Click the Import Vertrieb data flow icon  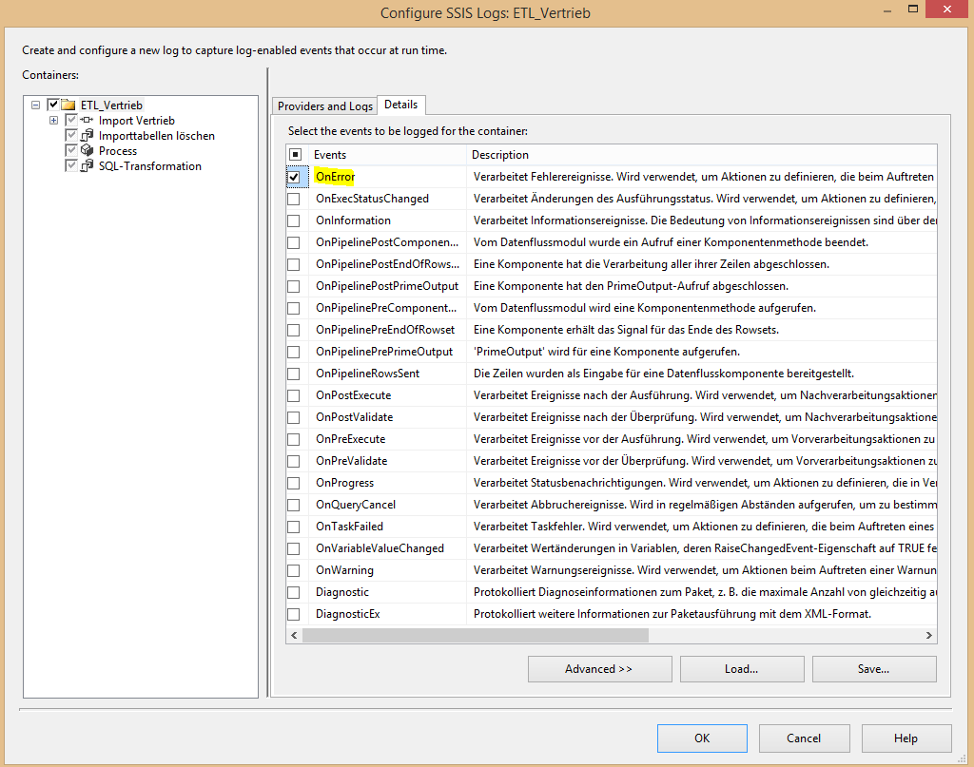coord(87,120)
